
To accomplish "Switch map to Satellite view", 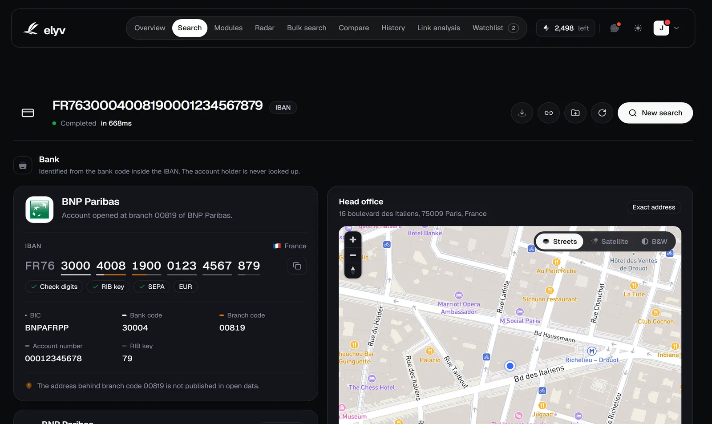I will (609, 242).
